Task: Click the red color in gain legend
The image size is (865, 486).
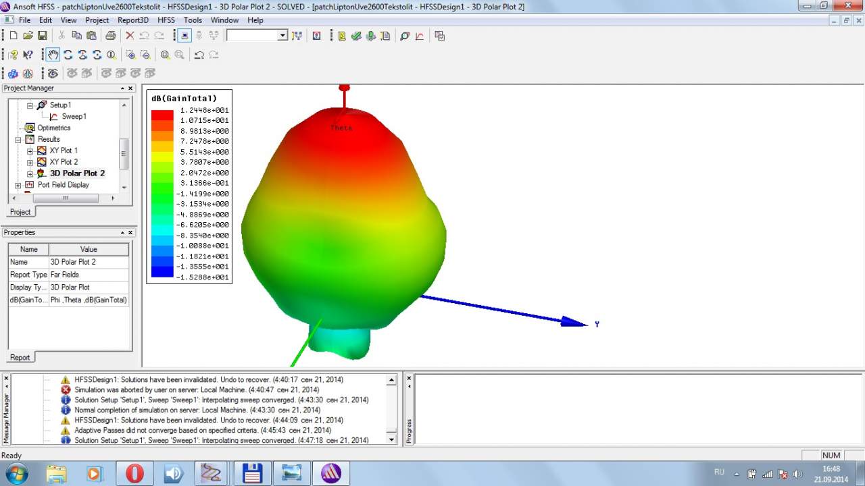Action: [162, 115]
